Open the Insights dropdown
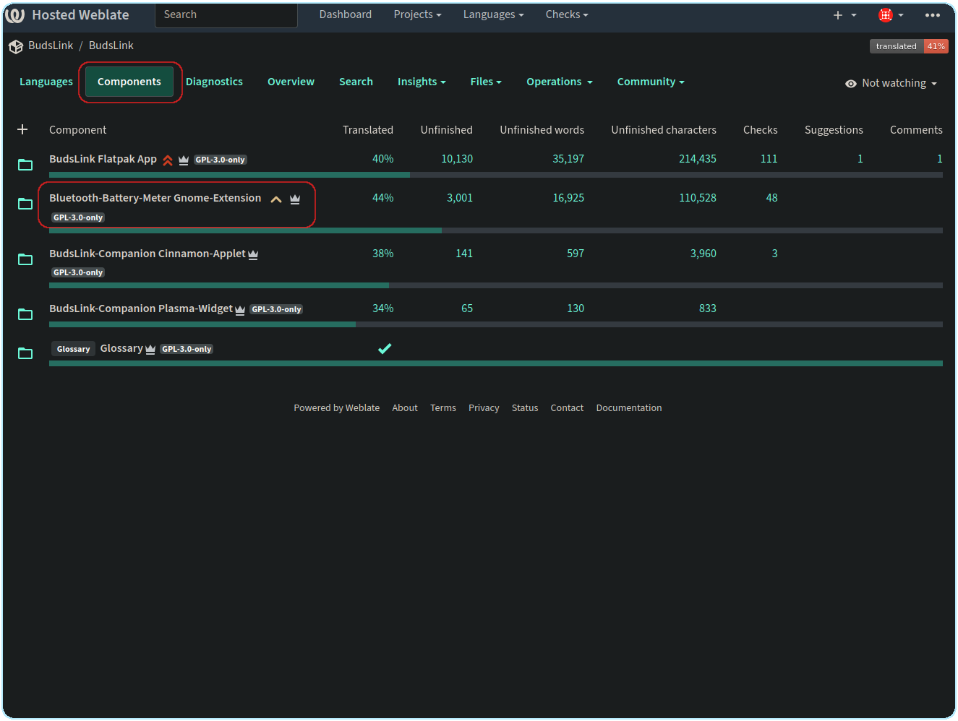The height and width of the screenshot is (721, 958). pos(422,82)
